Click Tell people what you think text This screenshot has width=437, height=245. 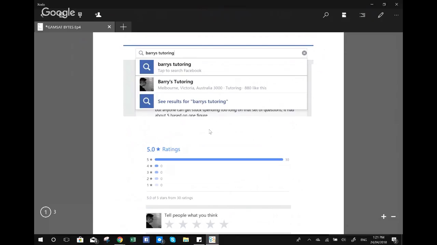pos(191,215)
